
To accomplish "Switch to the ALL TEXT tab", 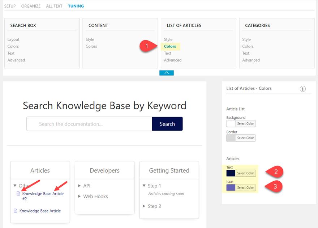I will [54, 6].
